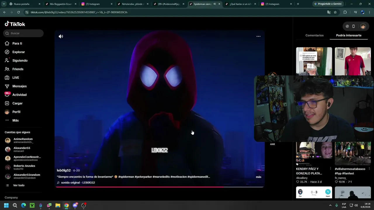Screen dimensions: 374x210
Task: Expand the video caption with más
Action: click(x=259, y=177)
